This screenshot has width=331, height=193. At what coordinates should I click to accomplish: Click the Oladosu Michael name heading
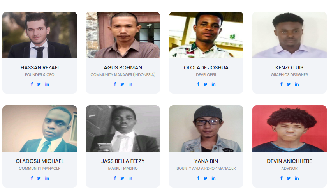pyautogui.click(x=40, y=161)
